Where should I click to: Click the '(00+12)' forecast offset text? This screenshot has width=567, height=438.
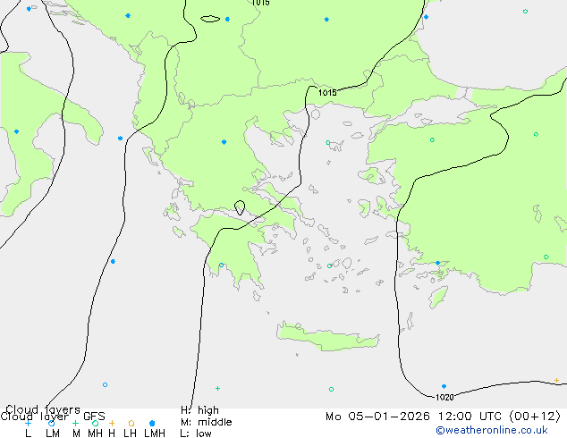coord(535,417)
